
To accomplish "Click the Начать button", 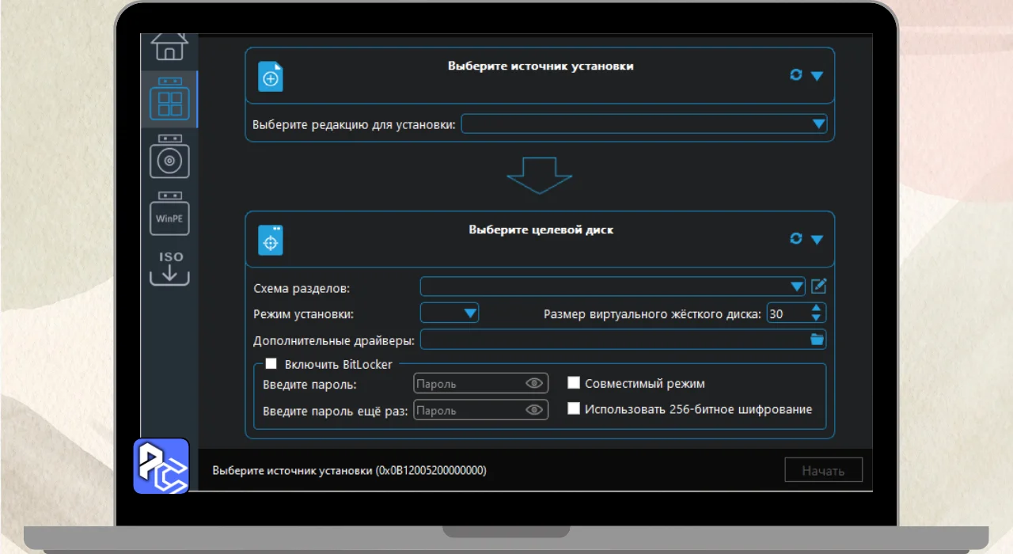I will pyautogui.click(x=823, y=470).
